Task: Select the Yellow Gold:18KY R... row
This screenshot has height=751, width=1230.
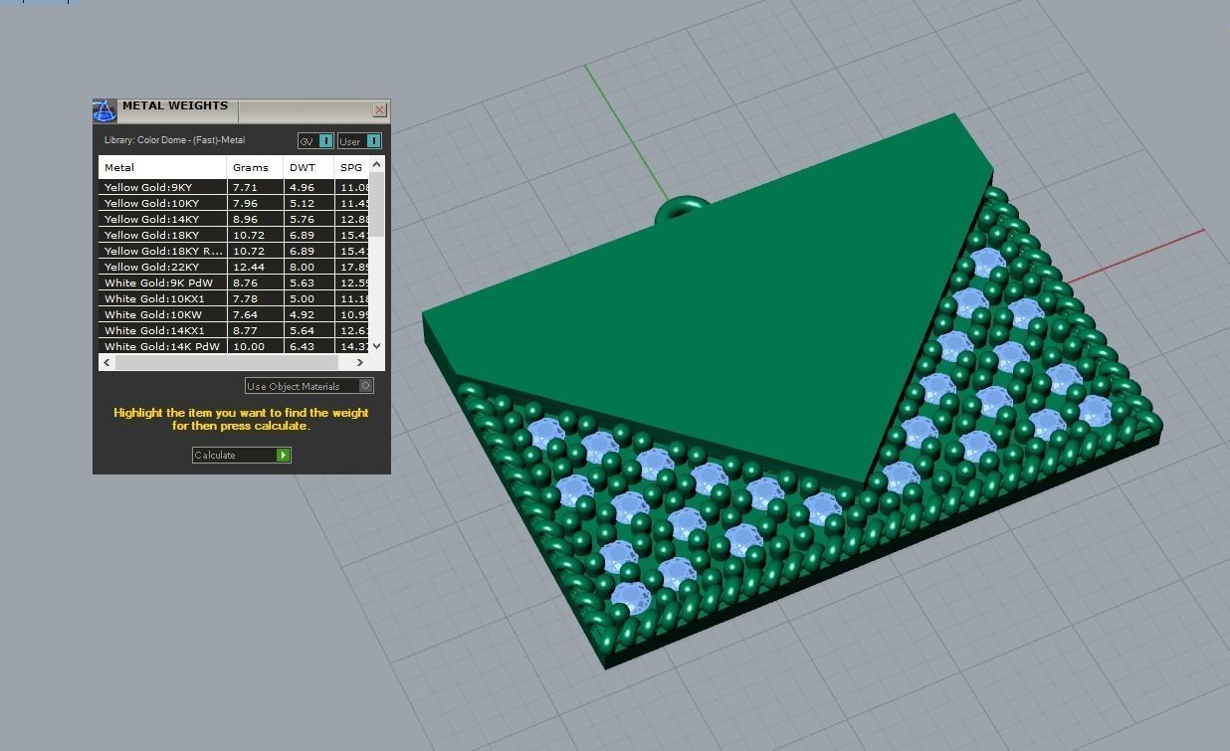Action: click(x=234, y=251)
